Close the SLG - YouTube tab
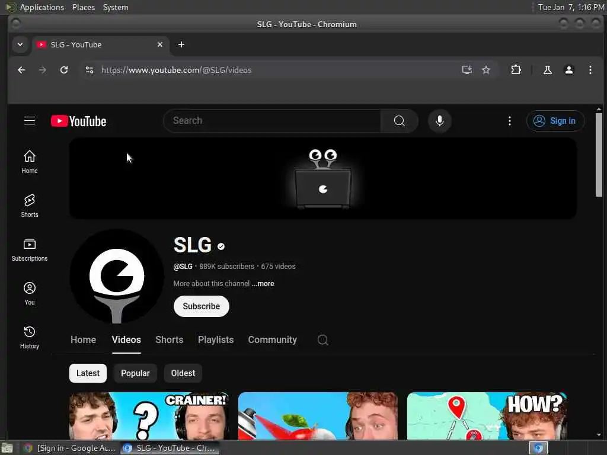 pyautogui.click(x=160, y=44)
